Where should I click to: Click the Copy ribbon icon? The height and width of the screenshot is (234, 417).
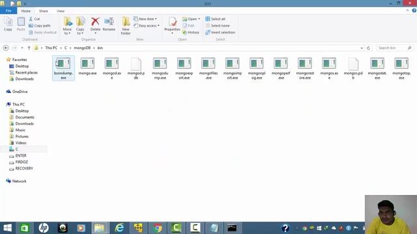8,24
